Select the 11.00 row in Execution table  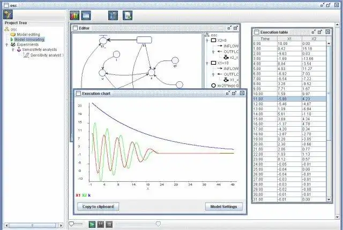coord(289,99)
